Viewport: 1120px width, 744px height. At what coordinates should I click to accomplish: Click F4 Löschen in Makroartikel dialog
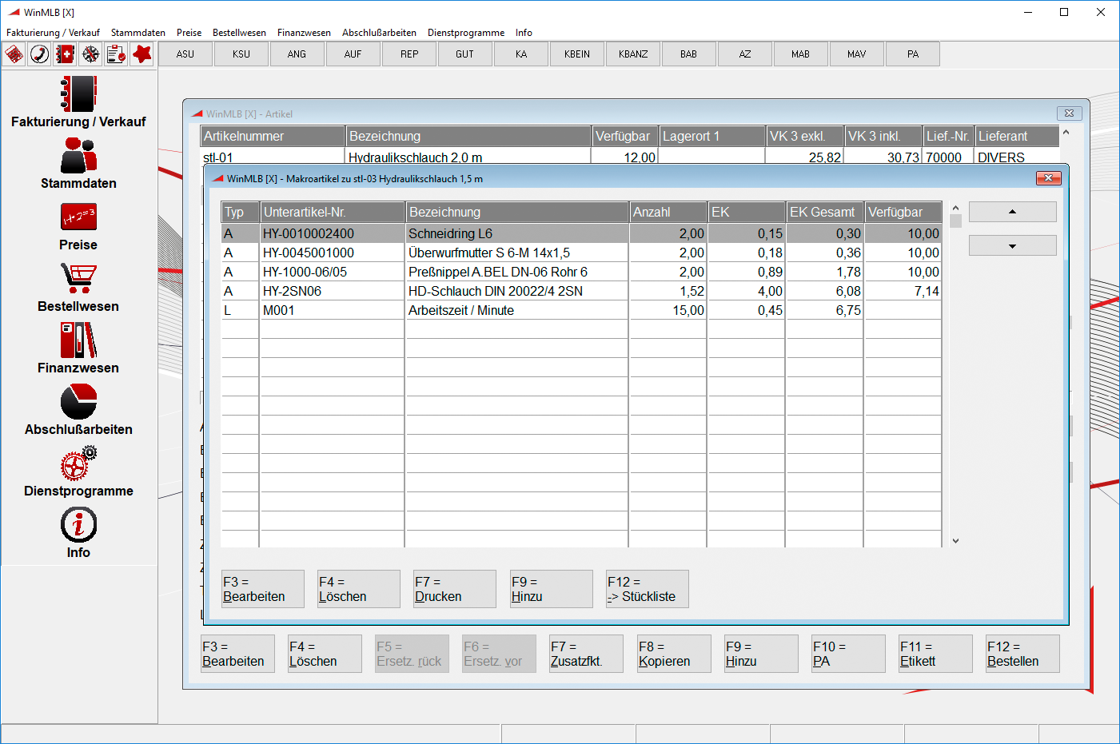click(x=359, y=589)
